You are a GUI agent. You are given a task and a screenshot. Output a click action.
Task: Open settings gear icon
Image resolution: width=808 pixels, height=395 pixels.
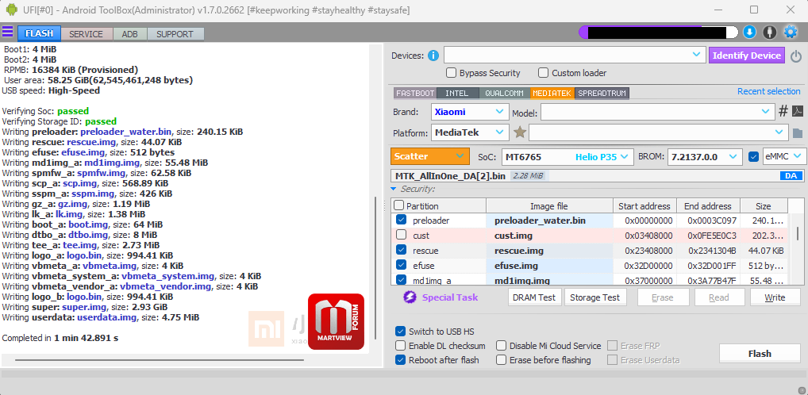click(x=790, y=33)
